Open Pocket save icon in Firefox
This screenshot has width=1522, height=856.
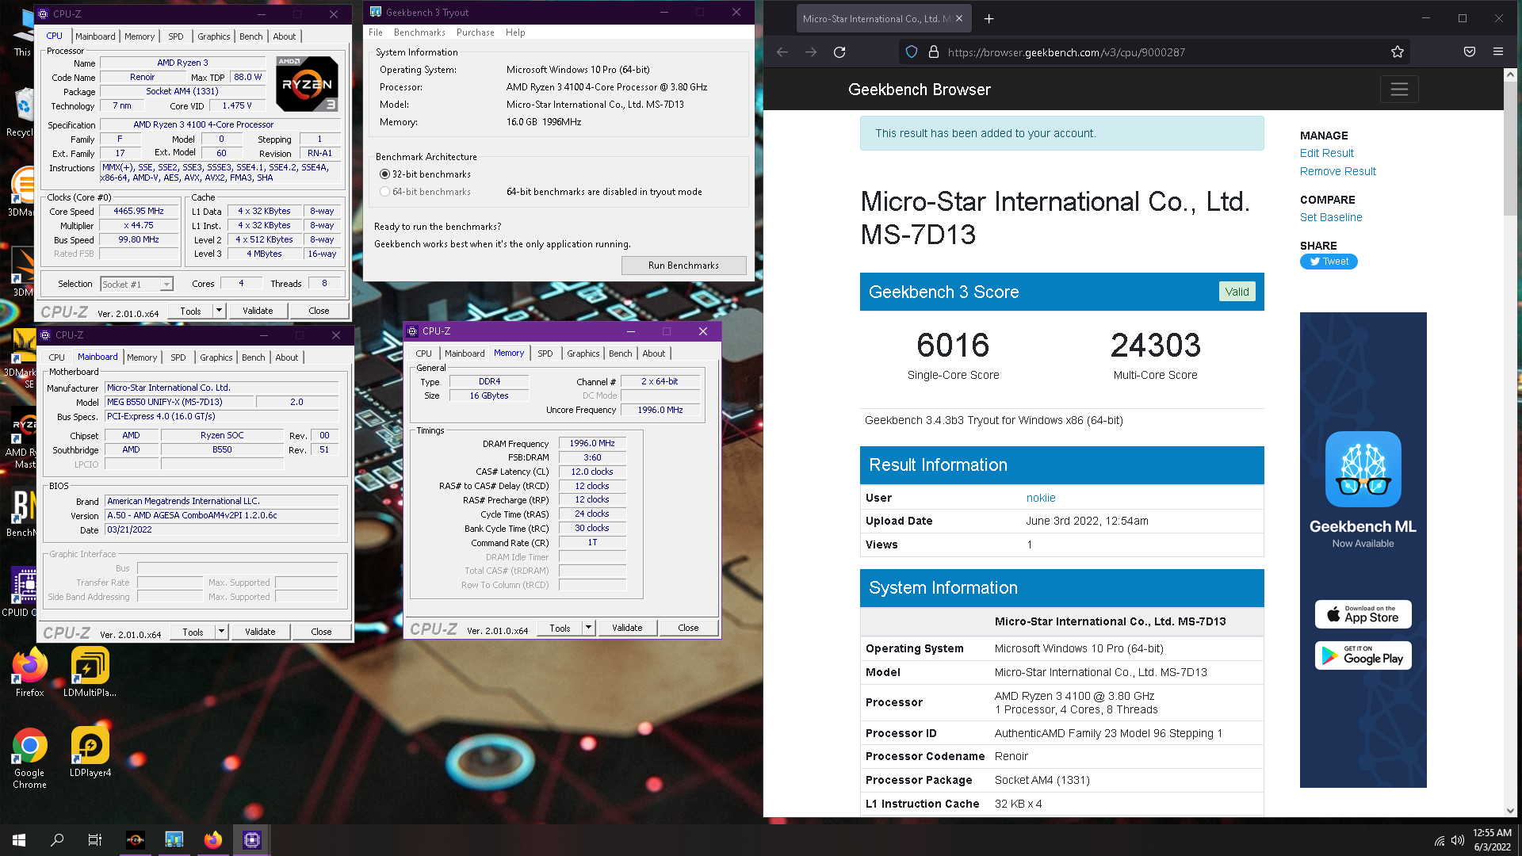click(1470, 52)
